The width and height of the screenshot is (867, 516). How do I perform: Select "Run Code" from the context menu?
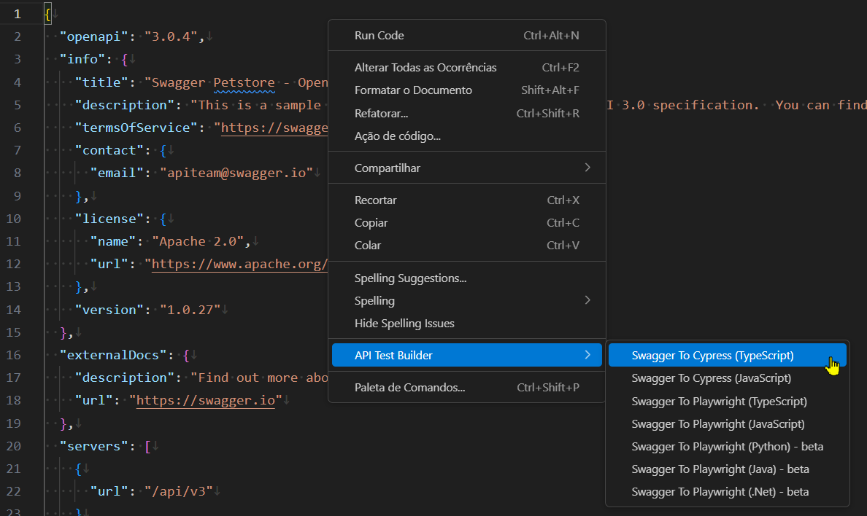[379, 35]
